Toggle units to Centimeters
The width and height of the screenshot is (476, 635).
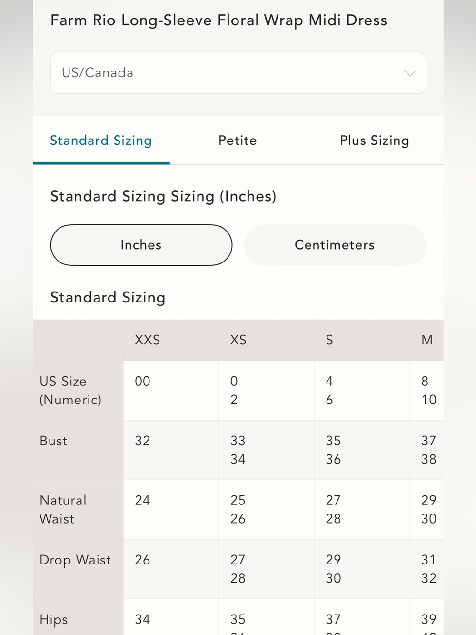coord(335,245)
